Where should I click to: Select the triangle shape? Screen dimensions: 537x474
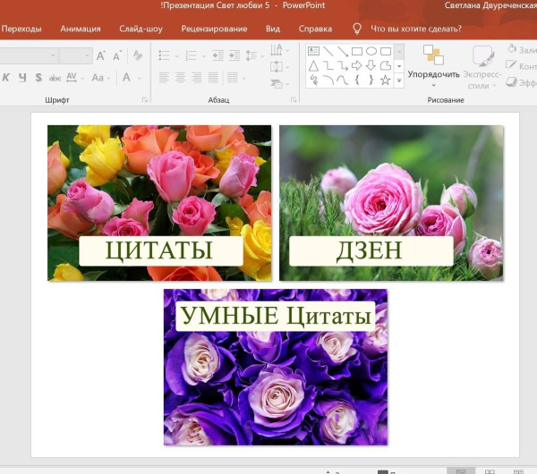pos(313,65)
